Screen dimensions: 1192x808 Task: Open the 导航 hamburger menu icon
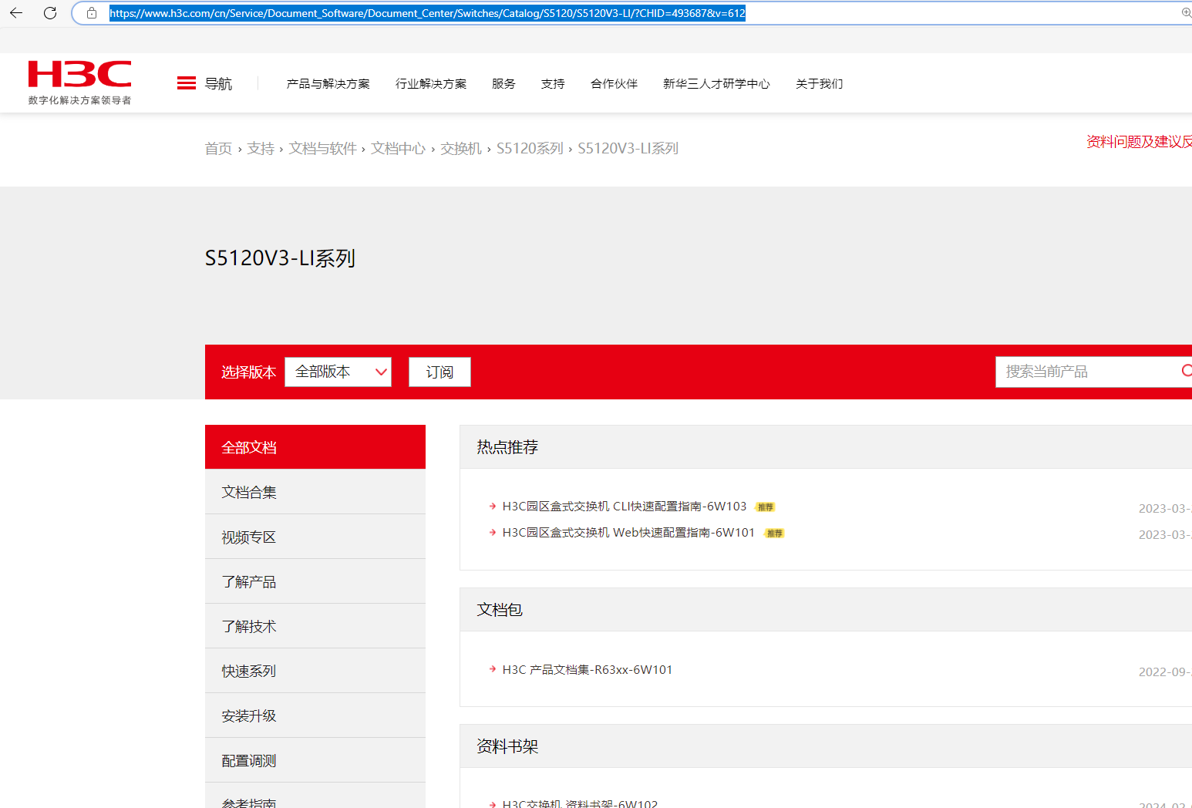click(x=187, y=83)
